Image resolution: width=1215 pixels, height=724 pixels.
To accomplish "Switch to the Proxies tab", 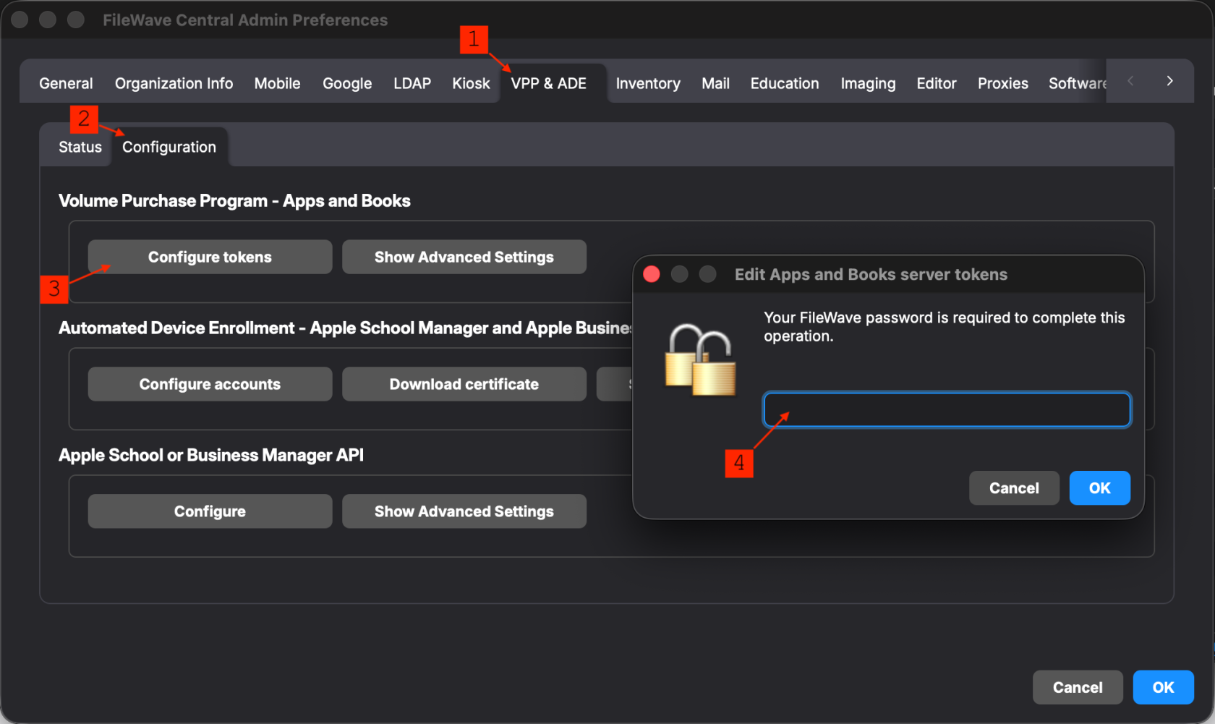I will [x=1003, y=83].
